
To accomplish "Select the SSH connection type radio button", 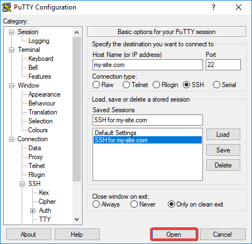I will point(186,85).
